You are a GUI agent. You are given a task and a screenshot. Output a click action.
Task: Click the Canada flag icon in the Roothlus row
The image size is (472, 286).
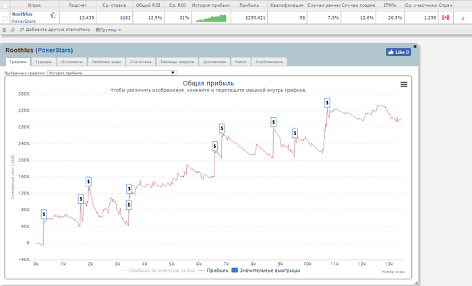click(x=446, y=17)
